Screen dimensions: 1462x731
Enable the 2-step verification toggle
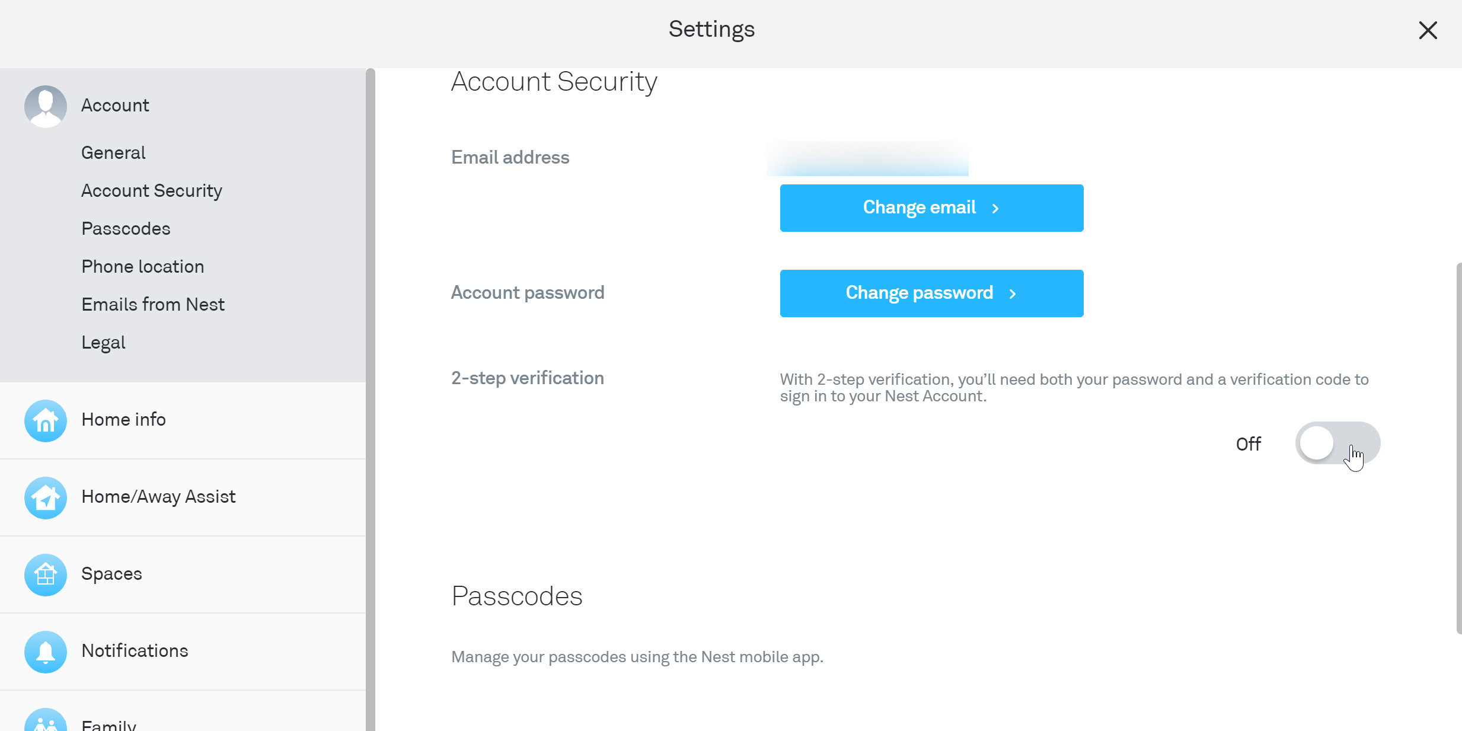tap(1339, 443)
